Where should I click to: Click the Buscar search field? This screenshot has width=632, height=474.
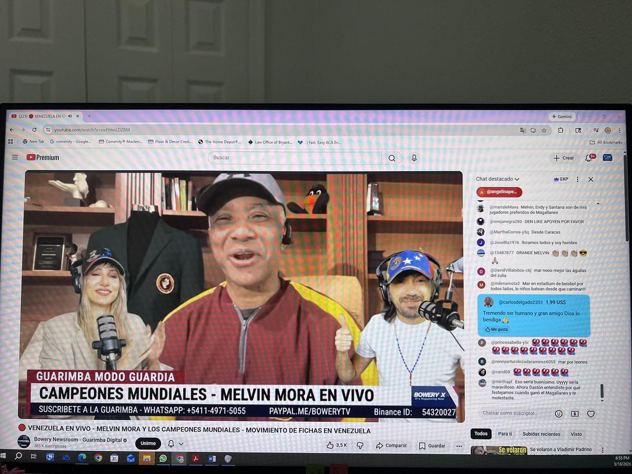pyautogui.click(x=295, y=157)
